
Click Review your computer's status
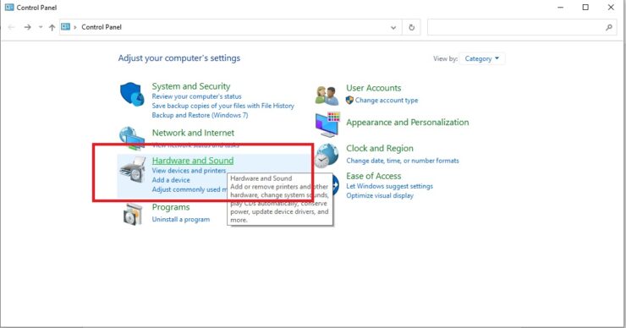(x=196, y=96)
